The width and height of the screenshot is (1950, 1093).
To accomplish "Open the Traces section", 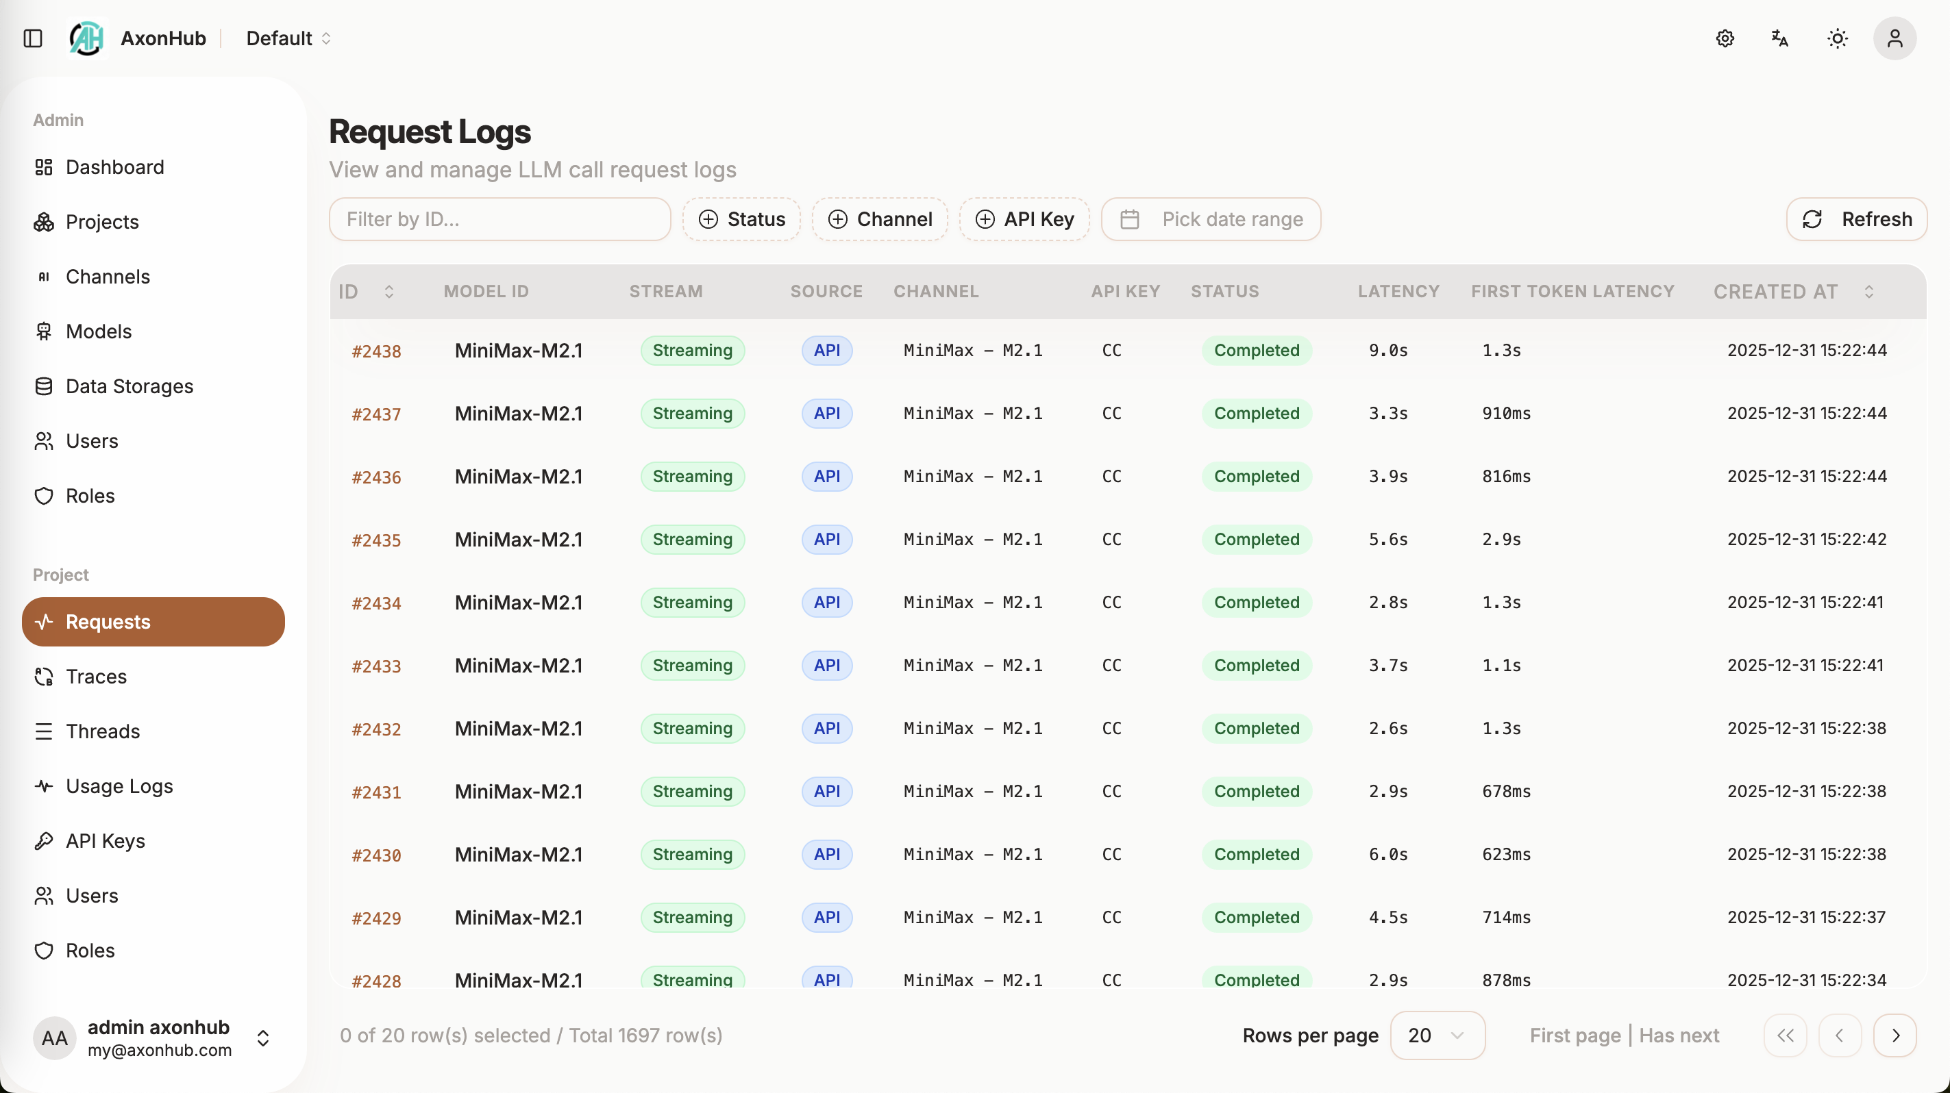I will pos(97,677).
